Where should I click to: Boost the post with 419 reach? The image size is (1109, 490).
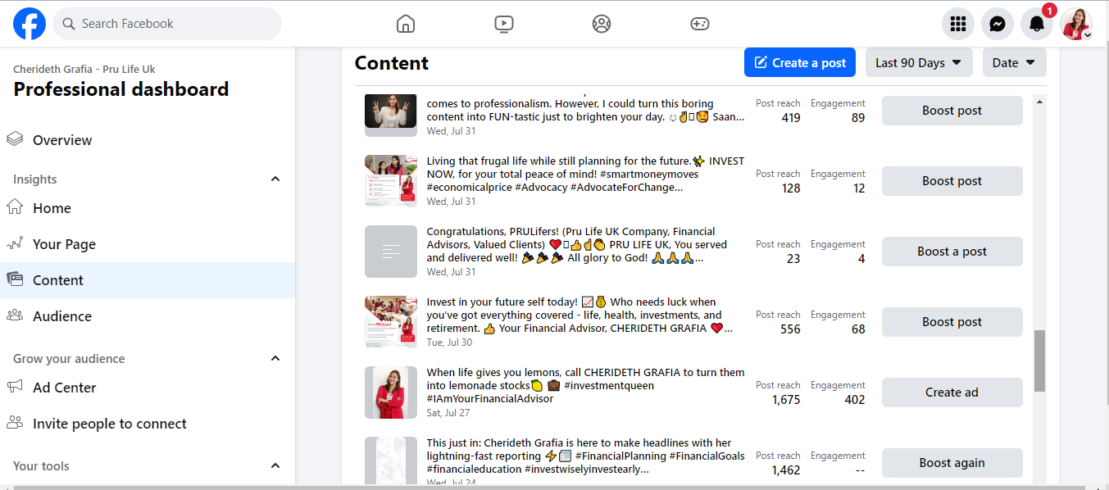tap(952, 111)
